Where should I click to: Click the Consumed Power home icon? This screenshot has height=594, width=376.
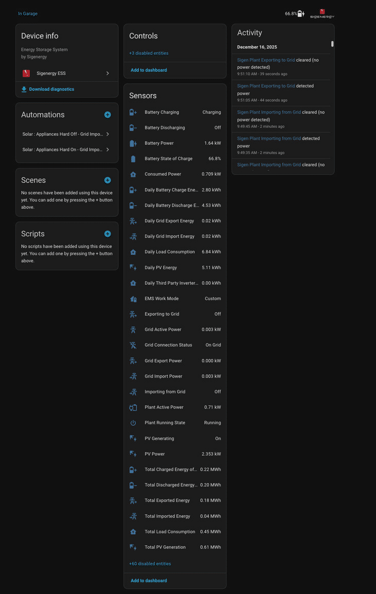point(133,174)
